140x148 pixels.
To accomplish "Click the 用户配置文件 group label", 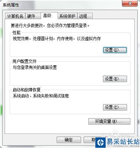I will tap(24, 61).
